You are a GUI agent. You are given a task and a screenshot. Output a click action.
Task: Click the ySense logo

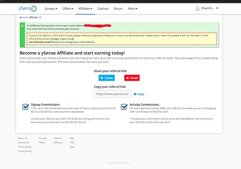point(28,9)
